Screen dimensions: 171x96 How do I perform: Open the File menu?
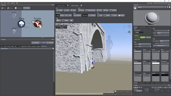[2, 3]
